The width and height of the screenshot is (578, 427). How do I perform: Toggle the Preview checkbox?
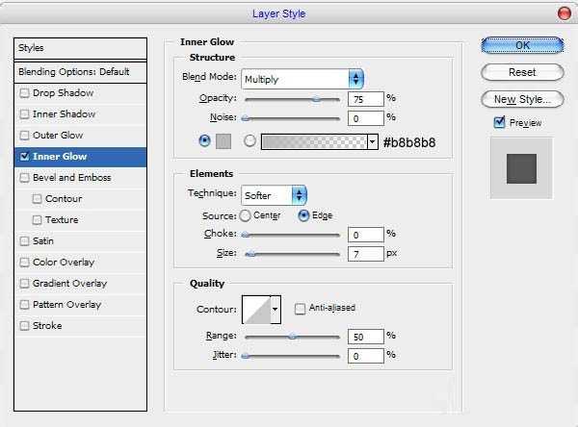499,122
